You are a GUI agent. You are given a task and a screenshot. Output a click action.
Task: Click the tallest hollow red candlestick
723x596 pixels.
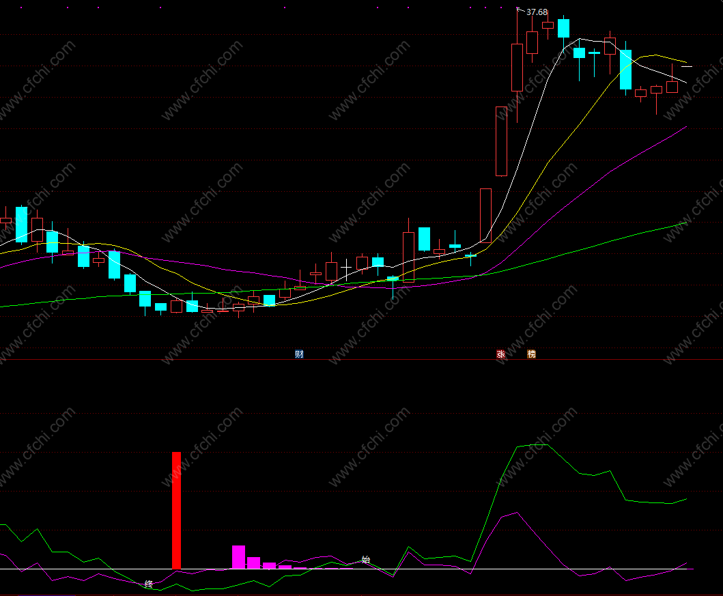502,141
